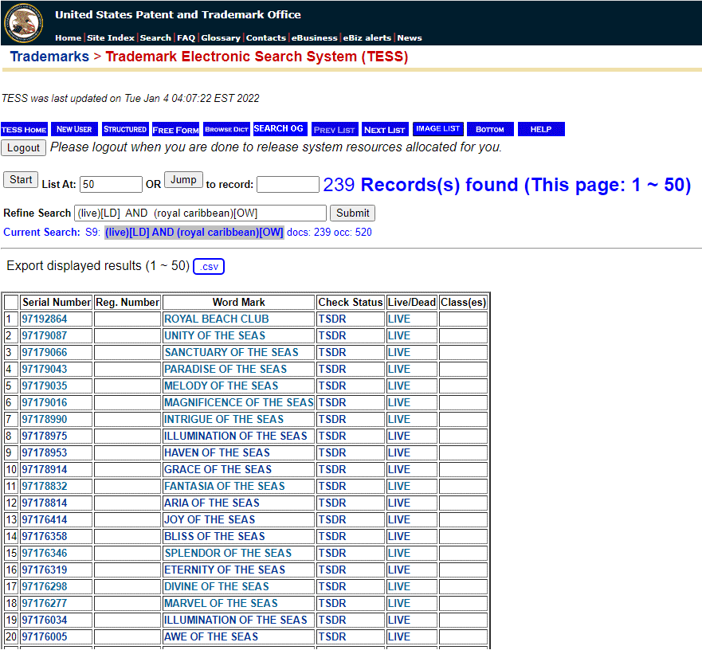Screen dimensions: 702x650
Task: Click the Prev List button
Action: [335, 129]
